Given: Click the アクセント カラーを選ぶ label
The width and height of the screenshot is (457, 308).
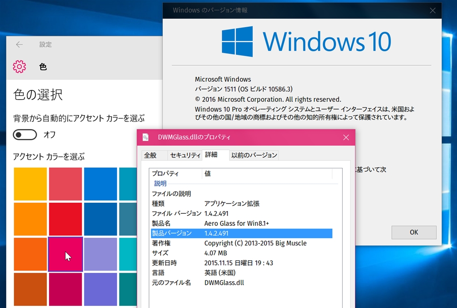Looking at the screenshot, I should [49, 157].
